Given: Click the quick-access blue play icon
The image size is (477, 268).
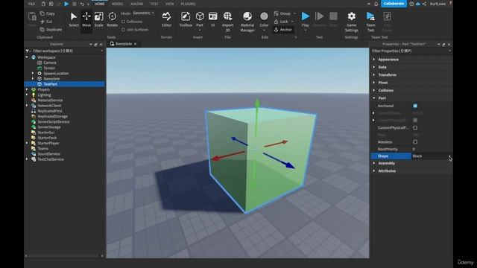Looking at the screenshot, I should pos(66,4).
